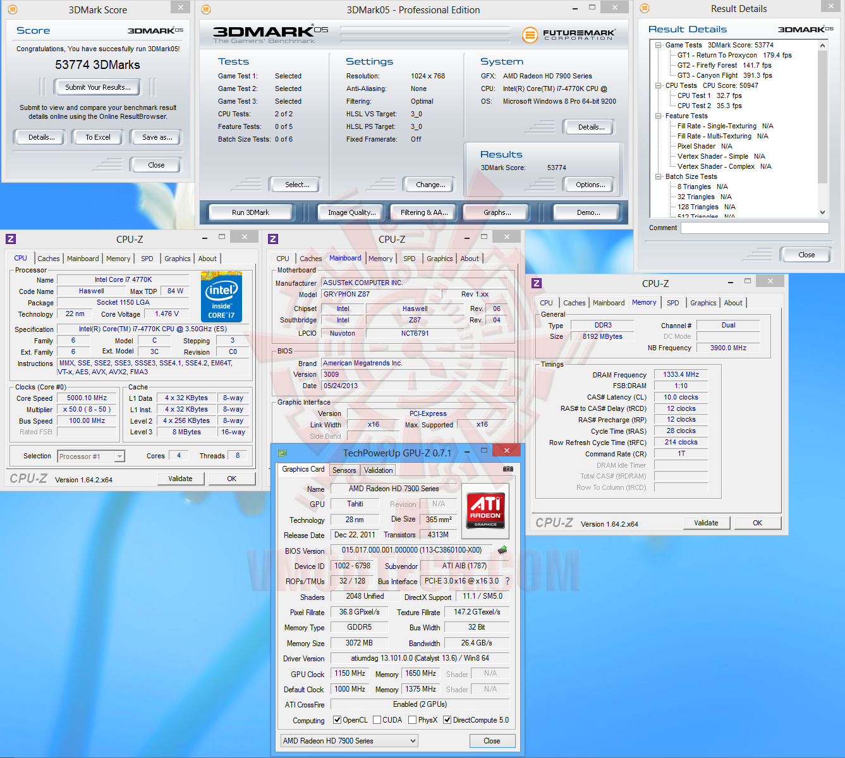This screenshot has height=758, width=845.
Task: Launch the Demo from 3DMark05
Action: pyautogui.click(x=588, y=212)
